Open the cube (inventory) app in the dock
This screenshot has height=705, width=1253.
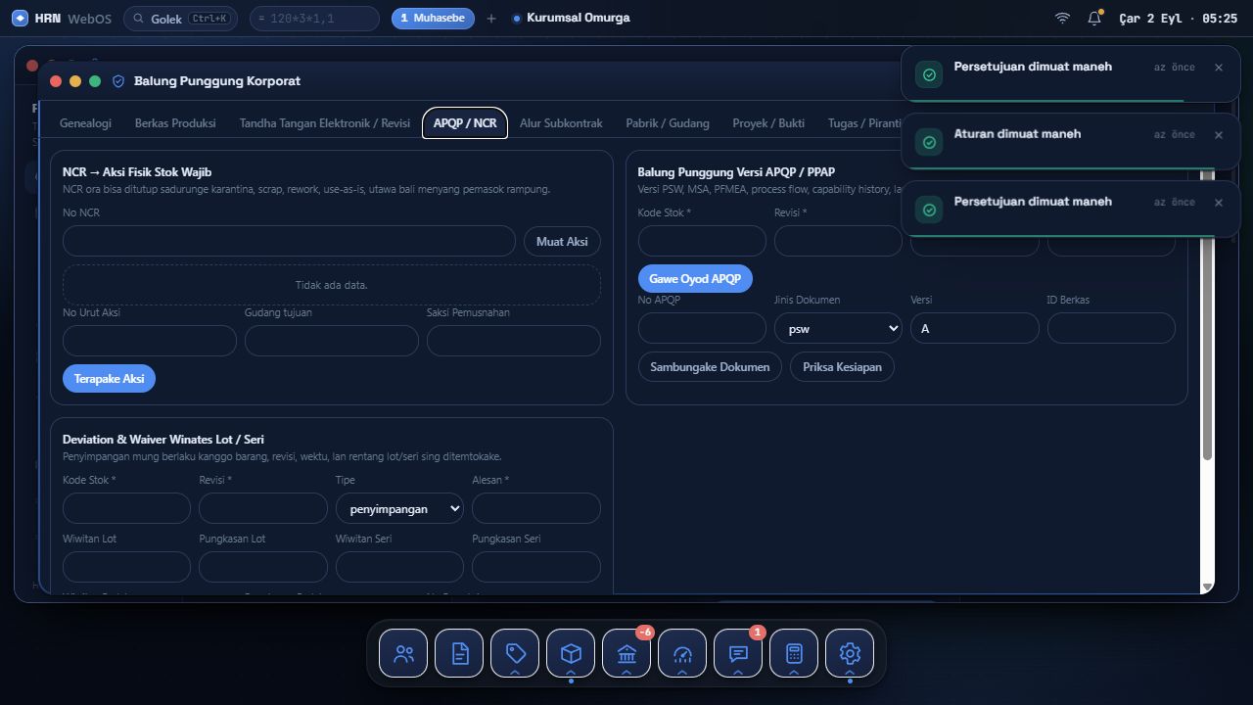(571, 653)
